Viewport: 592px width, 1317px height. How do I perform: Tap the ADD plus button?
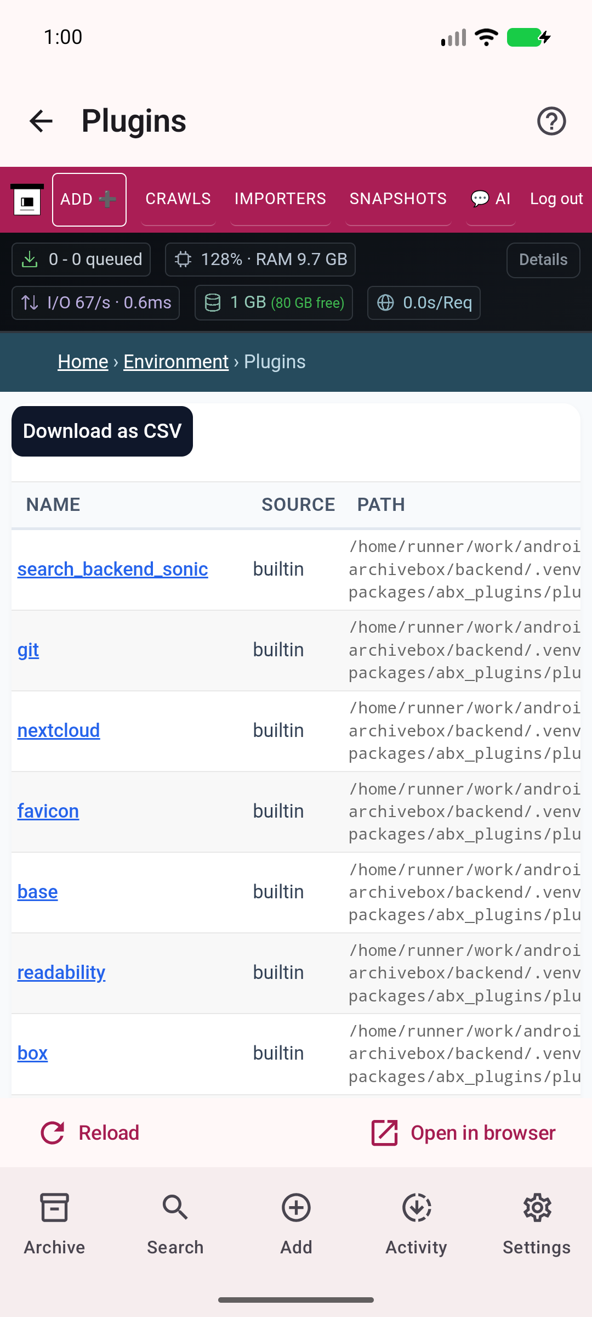(89, 200)
